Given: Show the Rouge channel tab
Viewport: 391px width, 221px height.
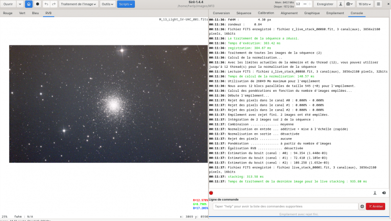Looking at the screenshot, I should pos(8,13).
